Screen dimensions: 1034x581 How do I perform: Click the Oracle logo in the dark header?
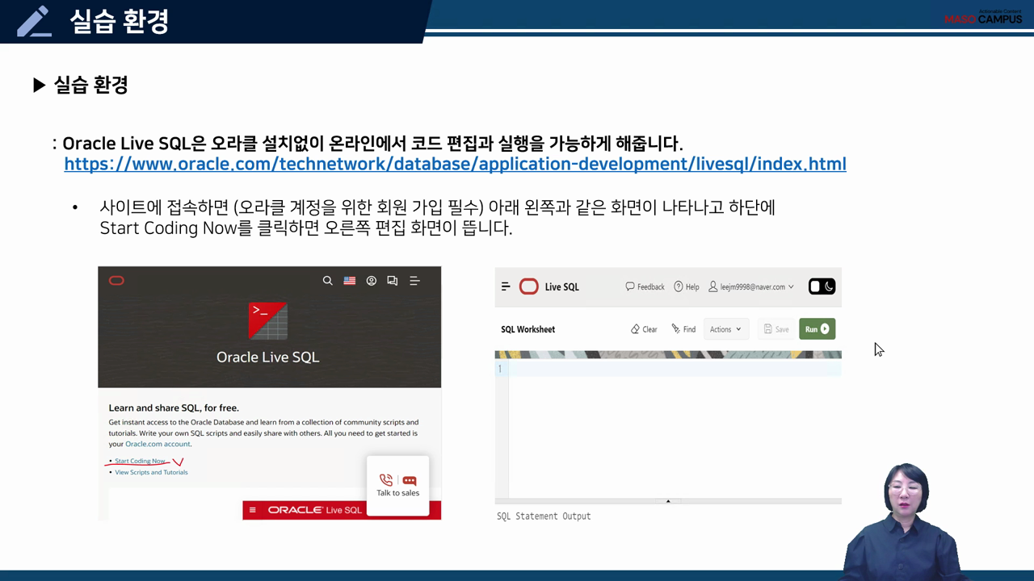116,281
